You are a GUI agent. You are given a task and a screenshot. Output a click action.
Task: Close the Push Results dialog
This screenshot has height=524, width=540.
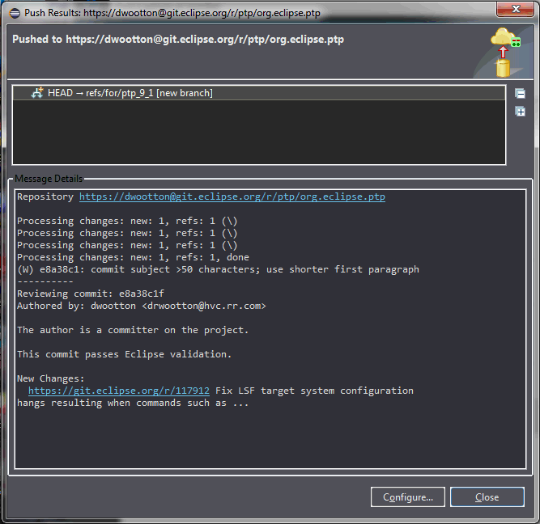[487, 497]
